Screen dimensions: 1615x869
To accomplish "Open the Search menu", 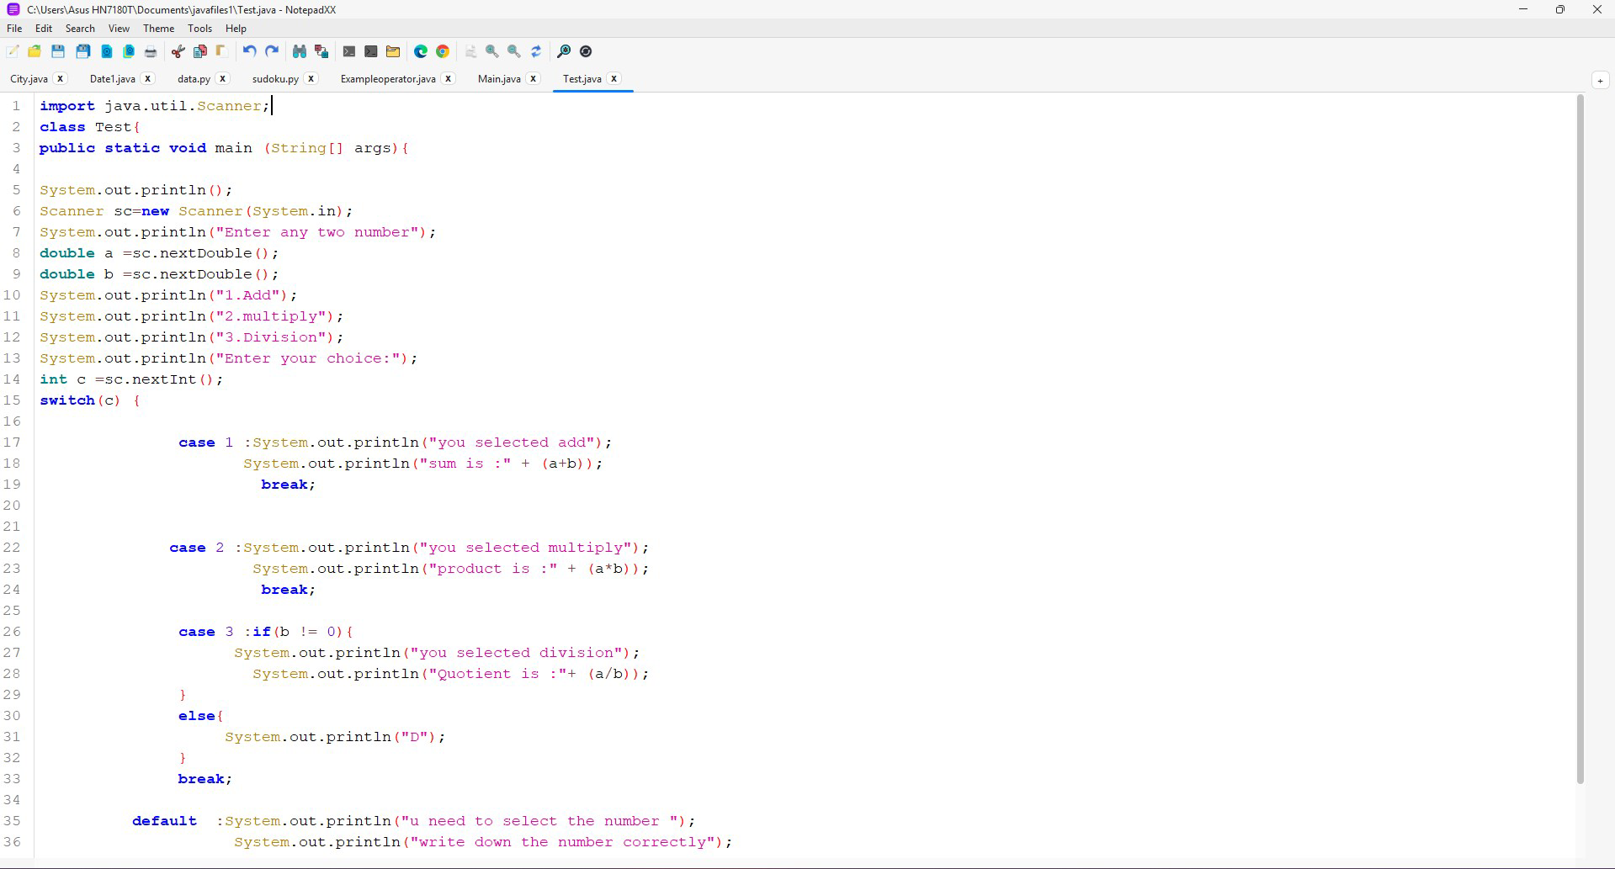I will pos(80,28).
